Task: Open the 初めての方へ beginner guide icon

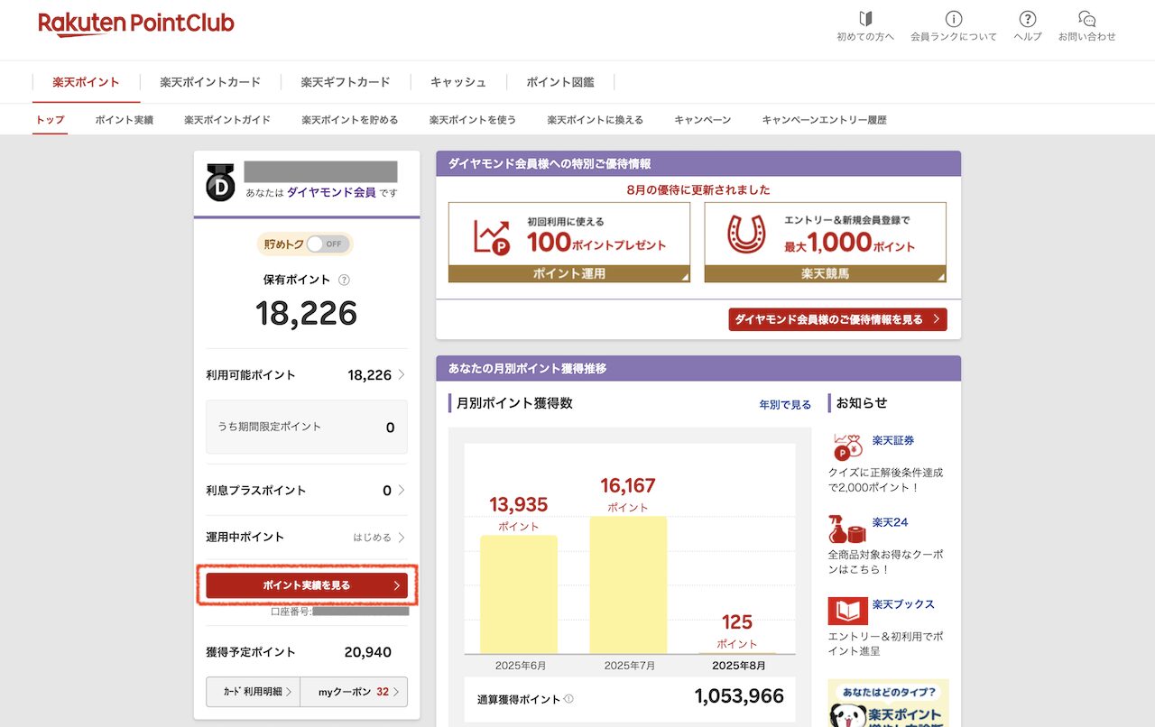Action: pos(865,19)
